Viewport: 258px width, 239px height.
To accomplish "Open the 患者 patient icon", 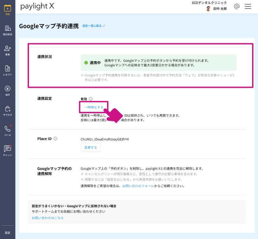I will pyautogui.click(x=8, y=49).
